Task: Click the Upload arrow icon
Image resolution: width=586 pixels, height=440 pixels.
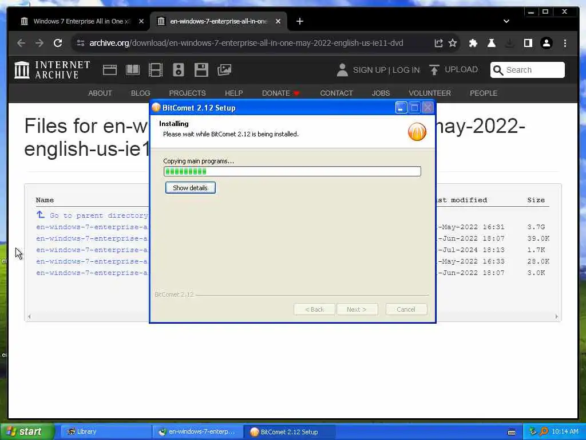Action: [434, 70]
